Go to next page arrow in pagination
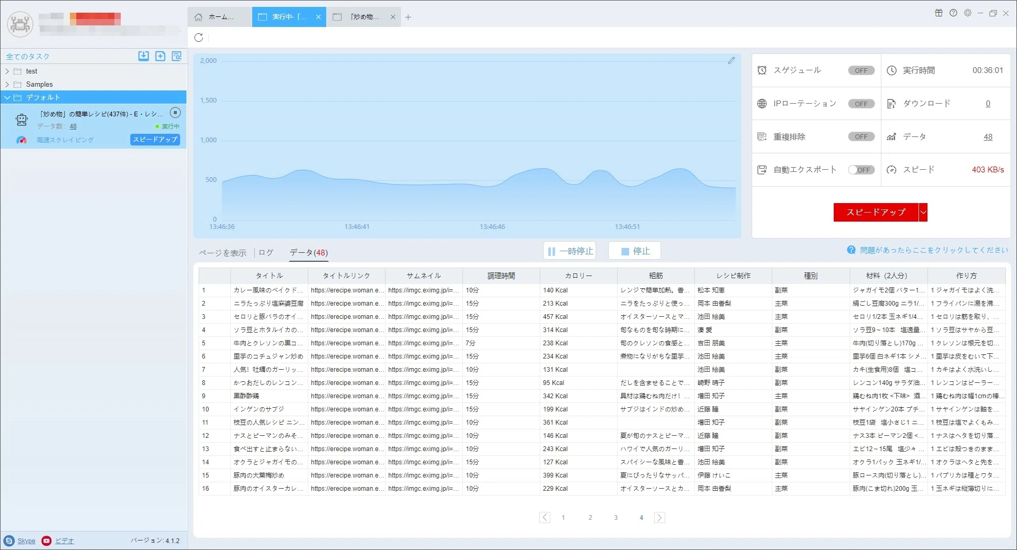The width and height of the screenshot is (1017, 550). point(659,518)
